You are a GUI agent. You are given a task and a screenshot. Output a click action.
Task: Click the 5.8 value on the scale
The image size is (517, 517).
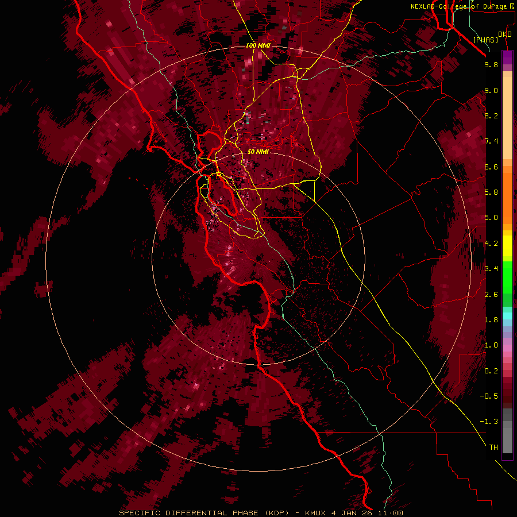pos(491,192)
